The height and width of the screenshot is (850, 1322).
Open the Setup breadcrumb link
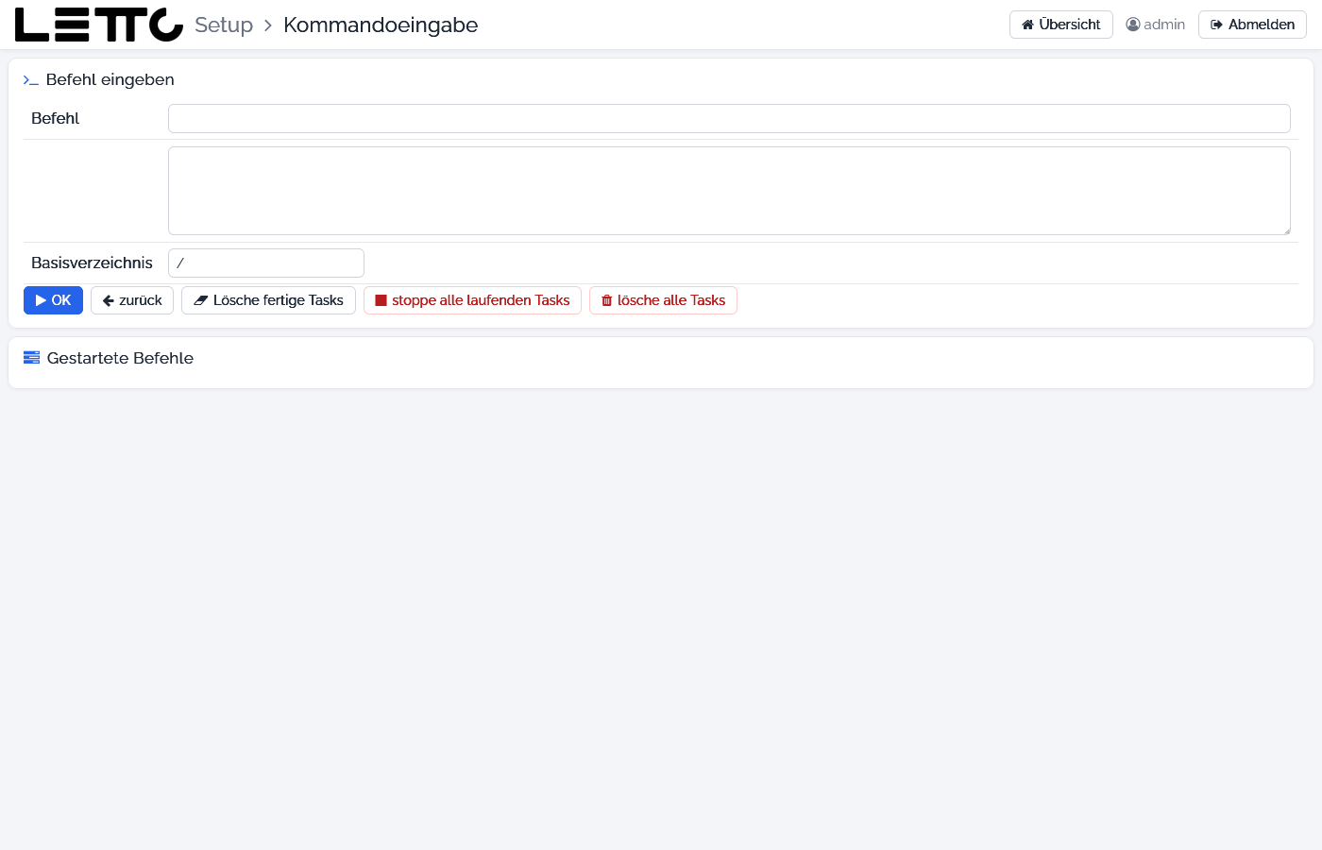point(224,25)
